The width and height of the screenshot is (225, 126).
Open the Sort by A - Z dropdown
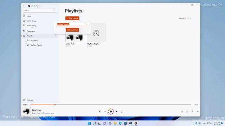click(x=185, y=18)
